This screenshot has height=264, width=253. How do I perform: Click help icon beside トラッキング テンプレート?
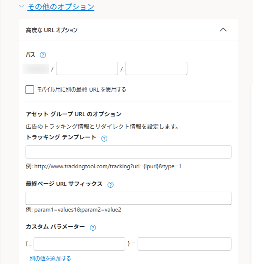coord(104,139)
